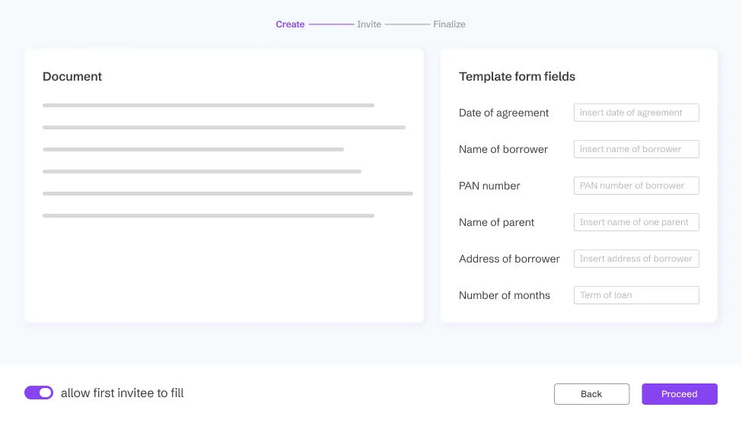Go to the Invite step

click(x=369, y=24)
